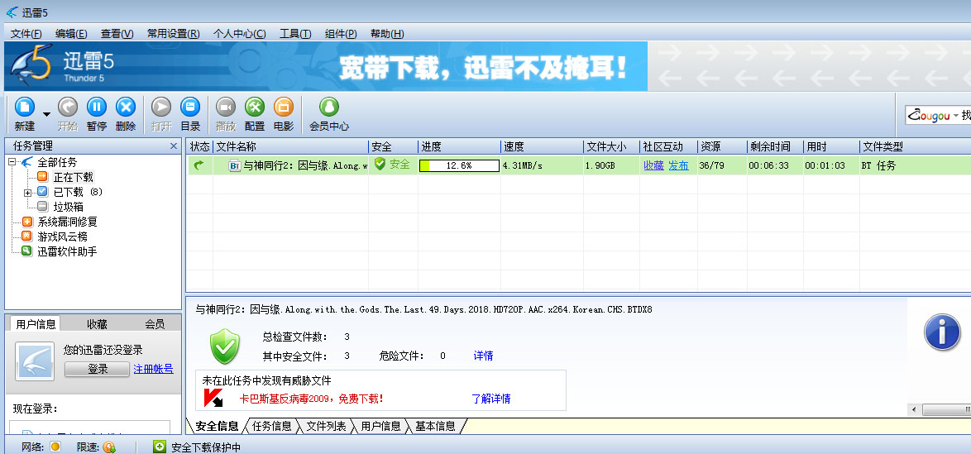
Task: Click the 打开 open file icon
Action: pyautogui.click(x=161, y=108)
